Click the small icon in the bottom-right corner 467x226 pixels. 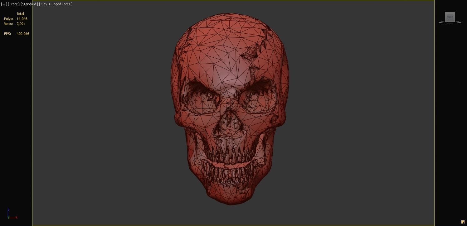click(463, 222)
